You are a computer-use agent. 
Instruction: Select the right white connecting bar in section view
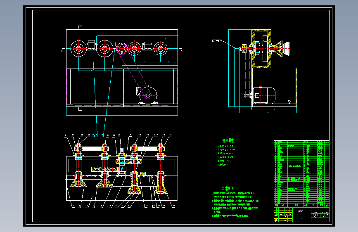pyautogui.click(x=147, y=149)
